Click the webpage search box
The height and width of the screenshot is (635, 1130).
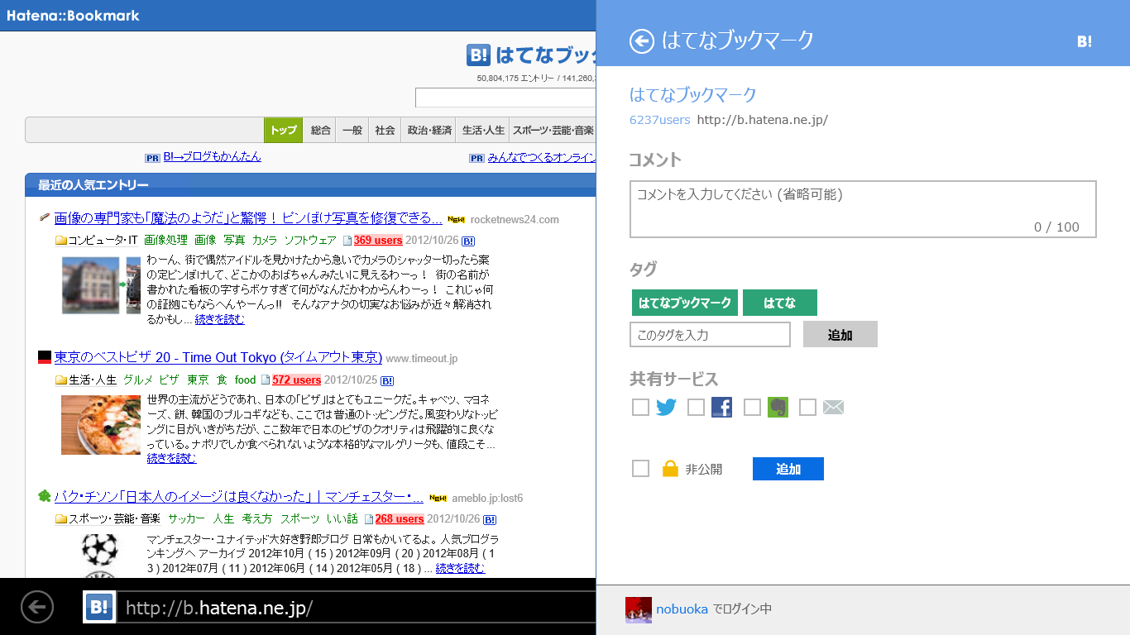tap(505, 98)
